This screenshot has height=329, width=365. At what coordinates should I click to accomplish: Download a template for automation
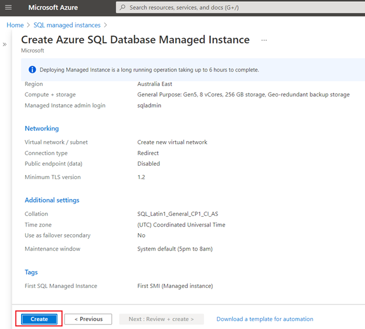point(265,319)
